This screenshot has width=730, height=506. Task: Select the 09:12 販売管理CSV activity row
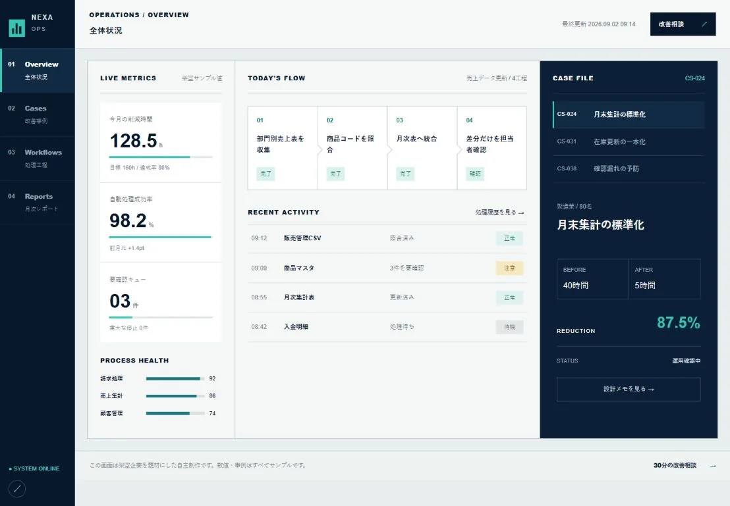tap(387, 239)
